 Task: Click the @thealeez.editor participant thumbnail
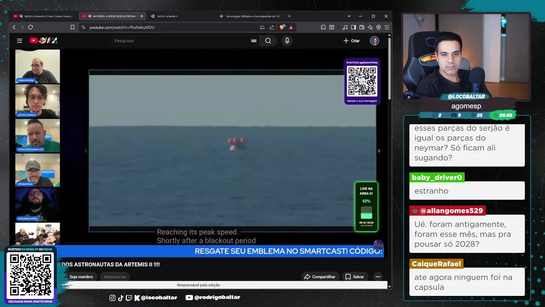[x=37, y=205]
